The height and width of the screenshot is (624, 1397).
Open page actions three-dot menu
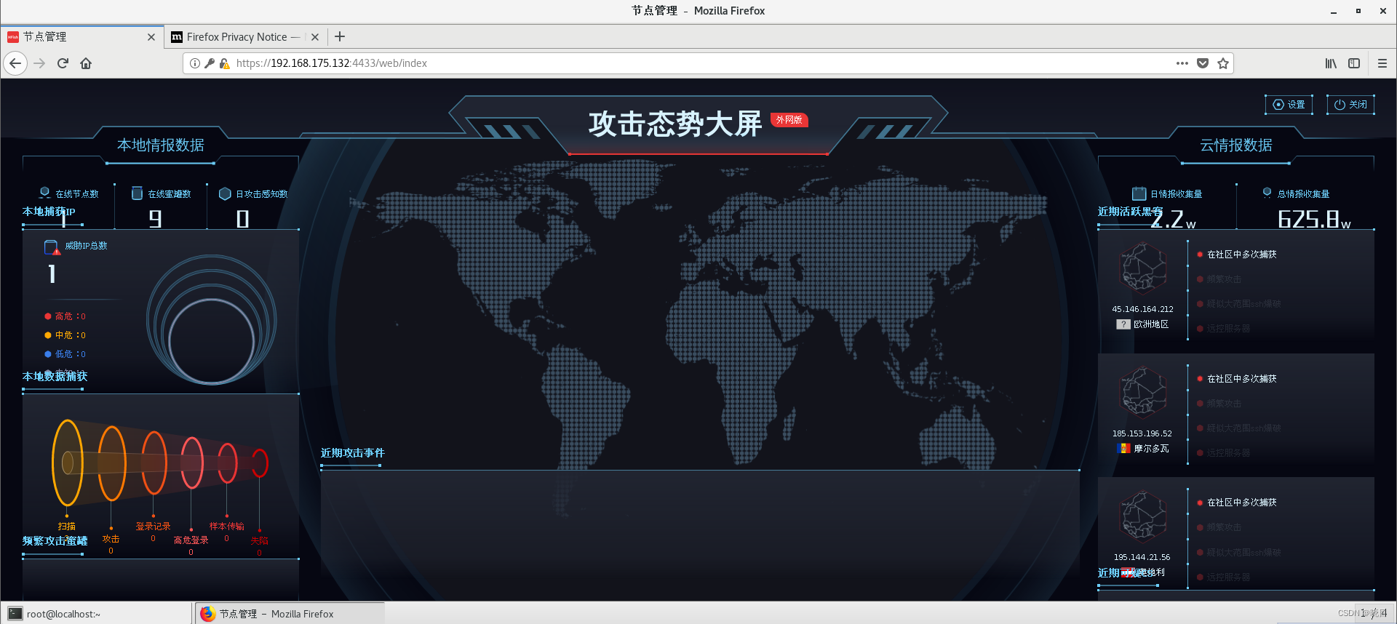pos(1182,63)
